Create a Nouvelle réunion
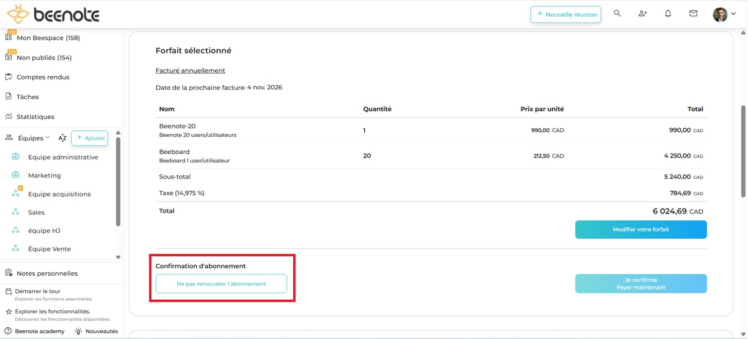The width and height of the screenshot is (748, 339). pyautogui.click(x=565, y=15)
